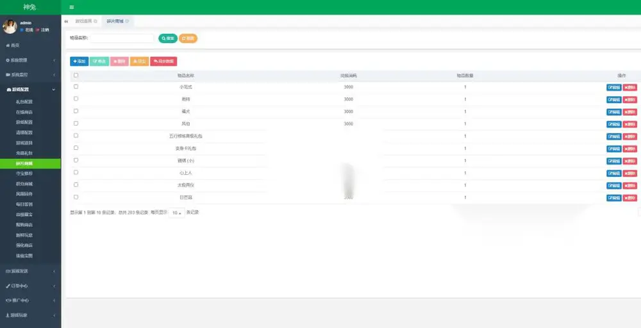Click the 在线 status link

(x=29, y=30)
